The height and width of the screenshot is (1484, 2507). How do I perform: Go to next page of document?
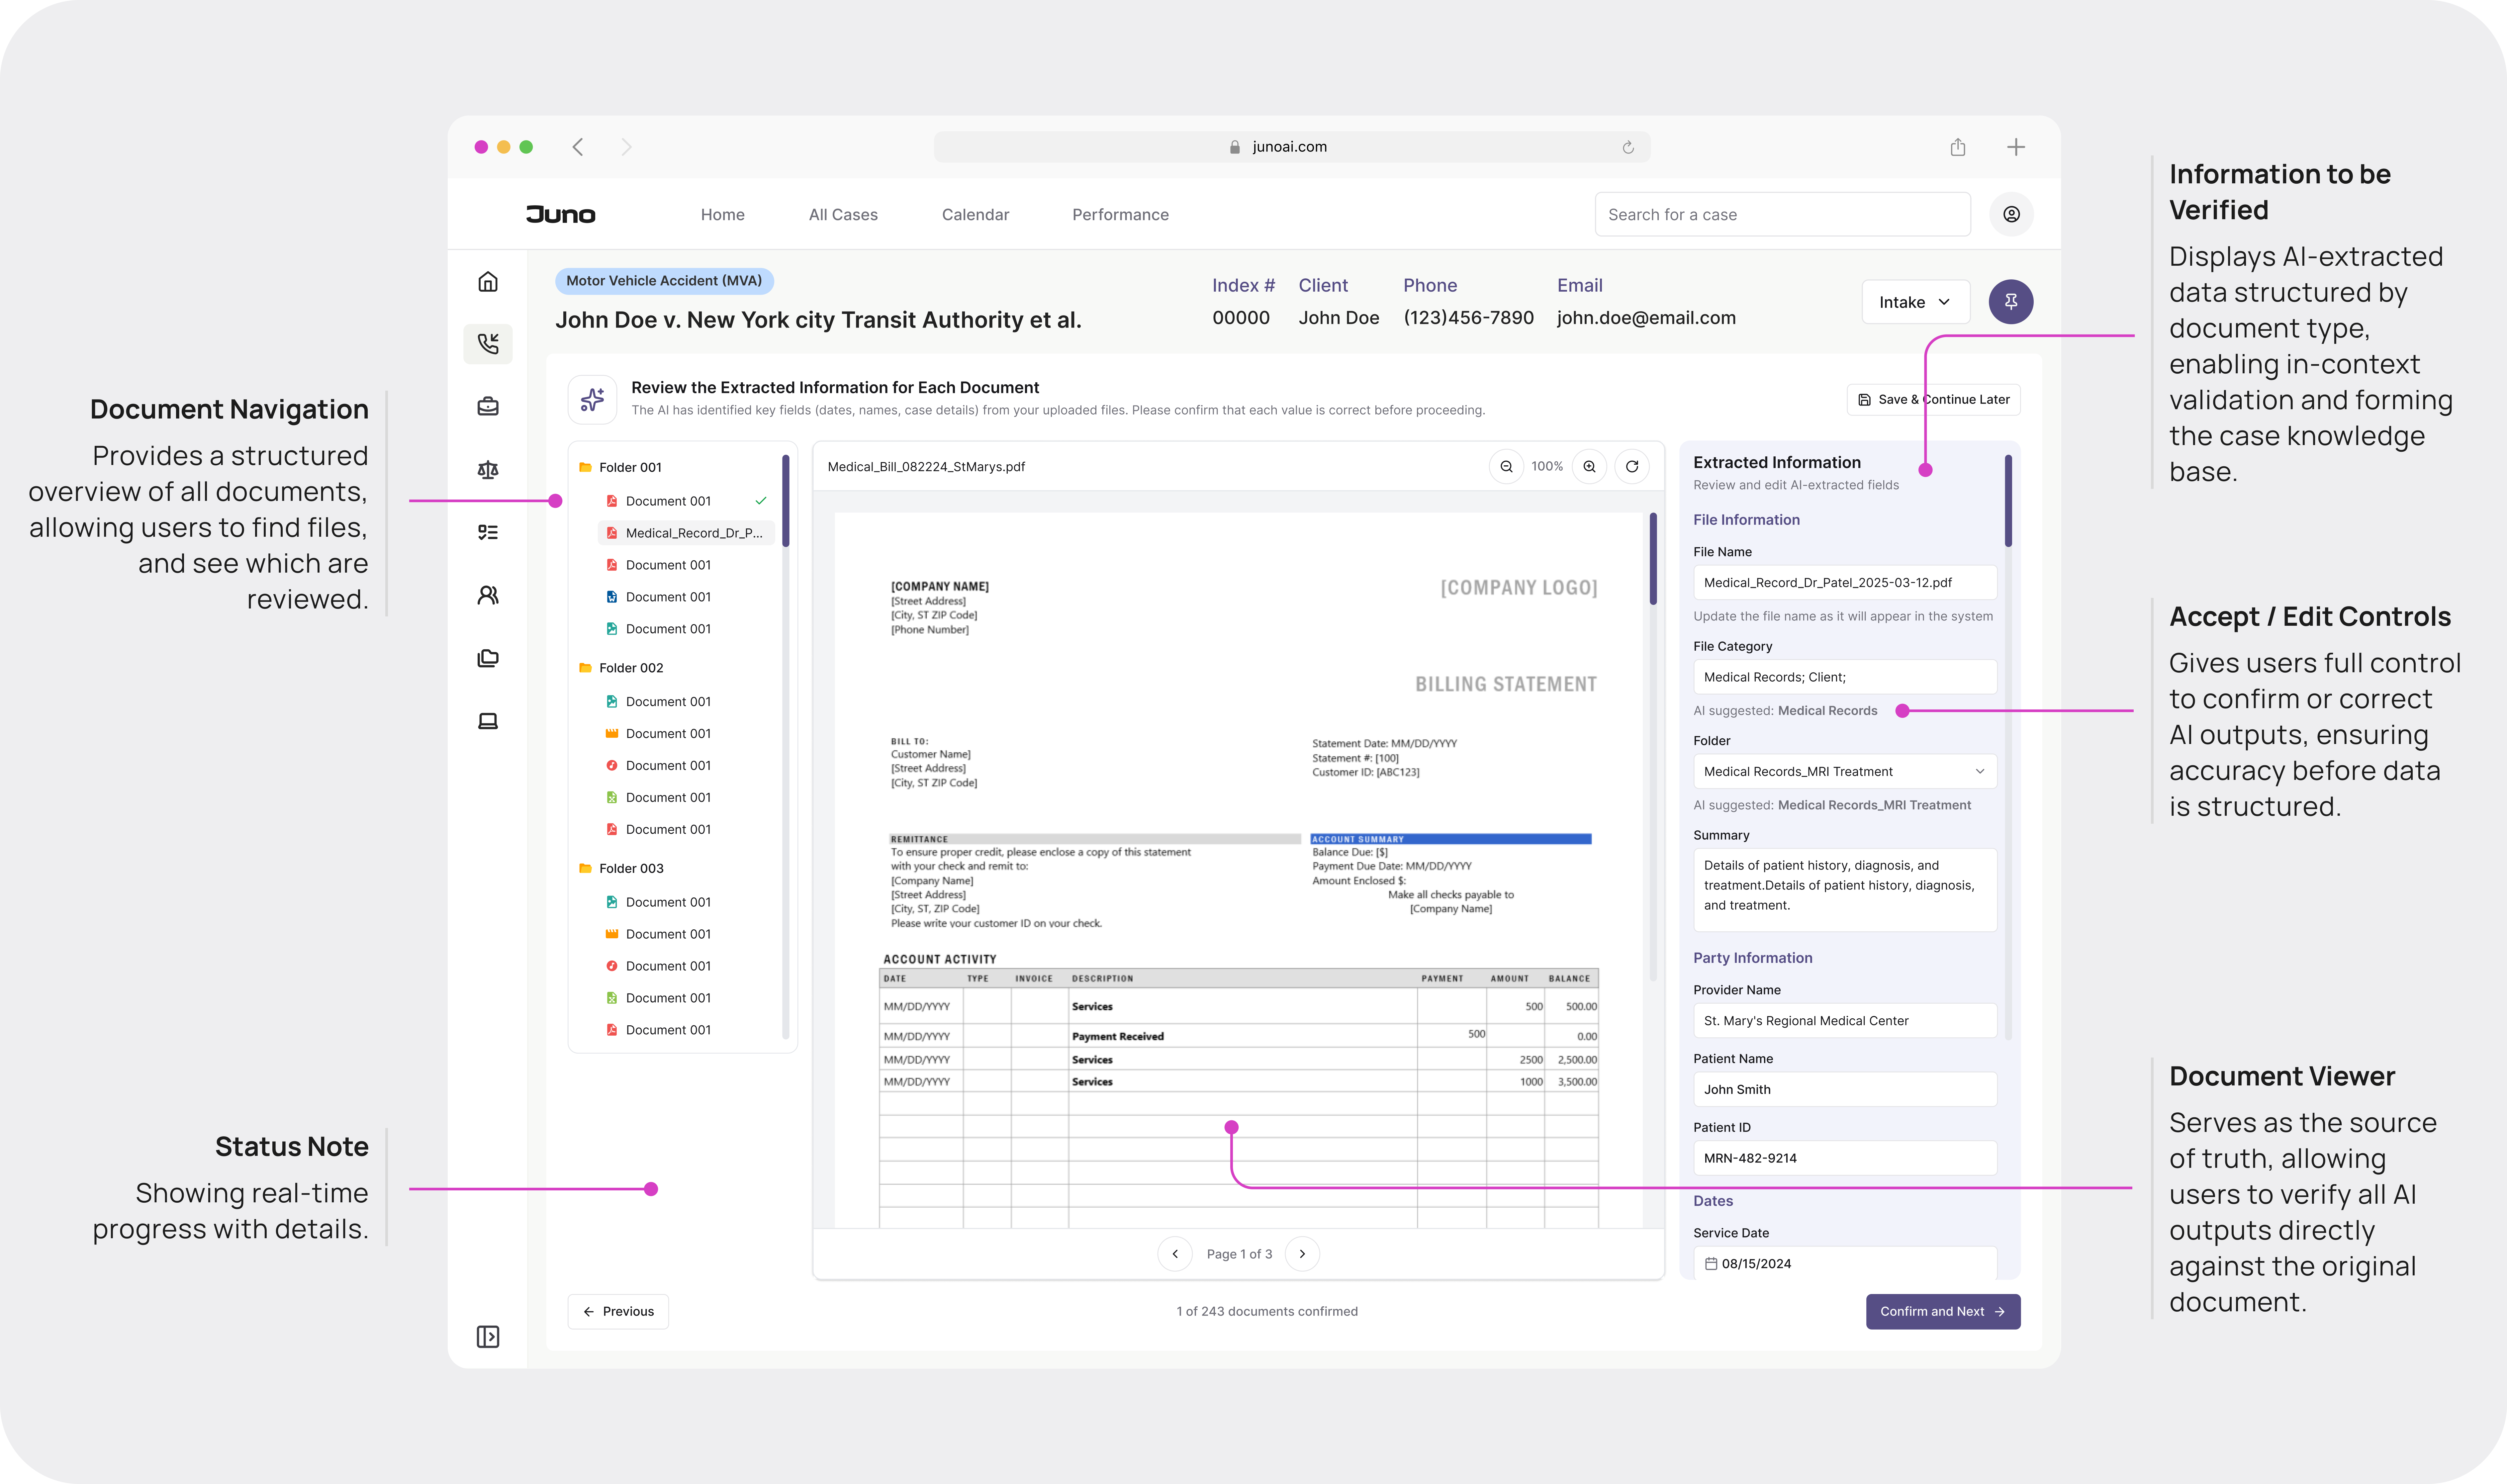1302,1254
